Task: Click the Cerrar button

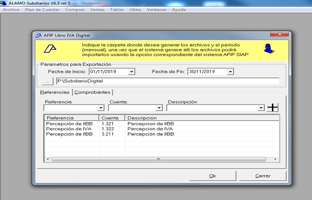Action: point(263,176)
